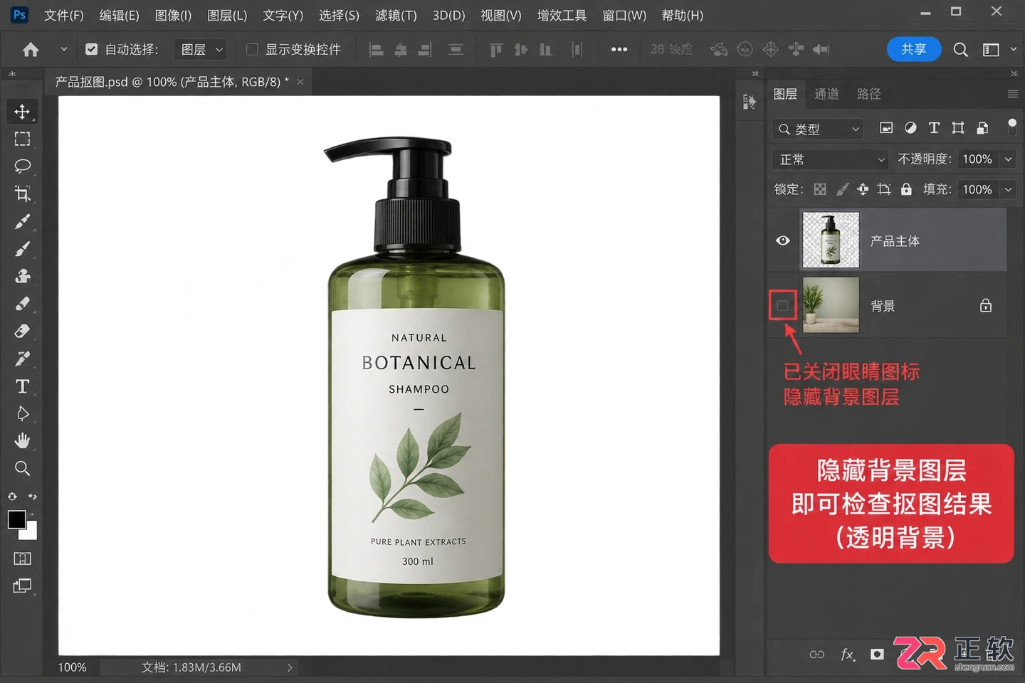Go to Photoshop home screen
The height and width of the screenshot is (683, 1025).
pos(31,49)
